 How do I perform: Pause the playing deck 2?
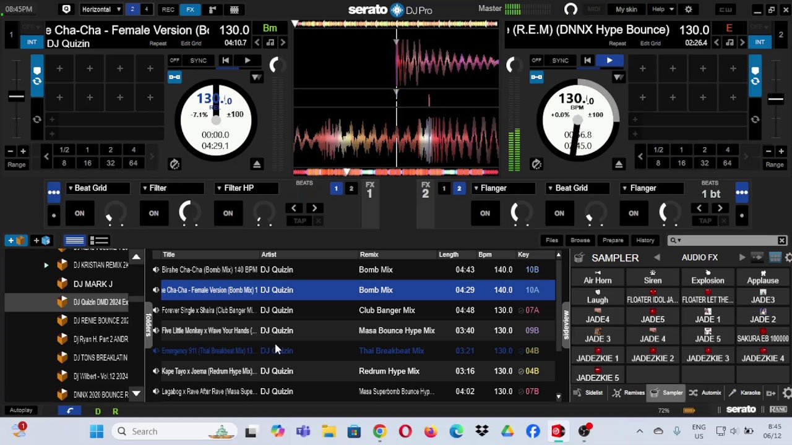coord(609,61)
